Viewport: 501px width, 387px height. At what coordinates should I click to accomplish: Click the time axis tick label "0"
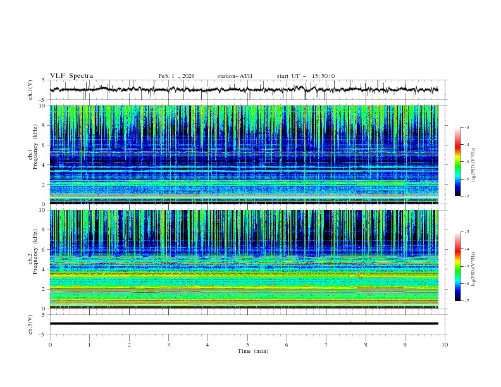point(50,345)
